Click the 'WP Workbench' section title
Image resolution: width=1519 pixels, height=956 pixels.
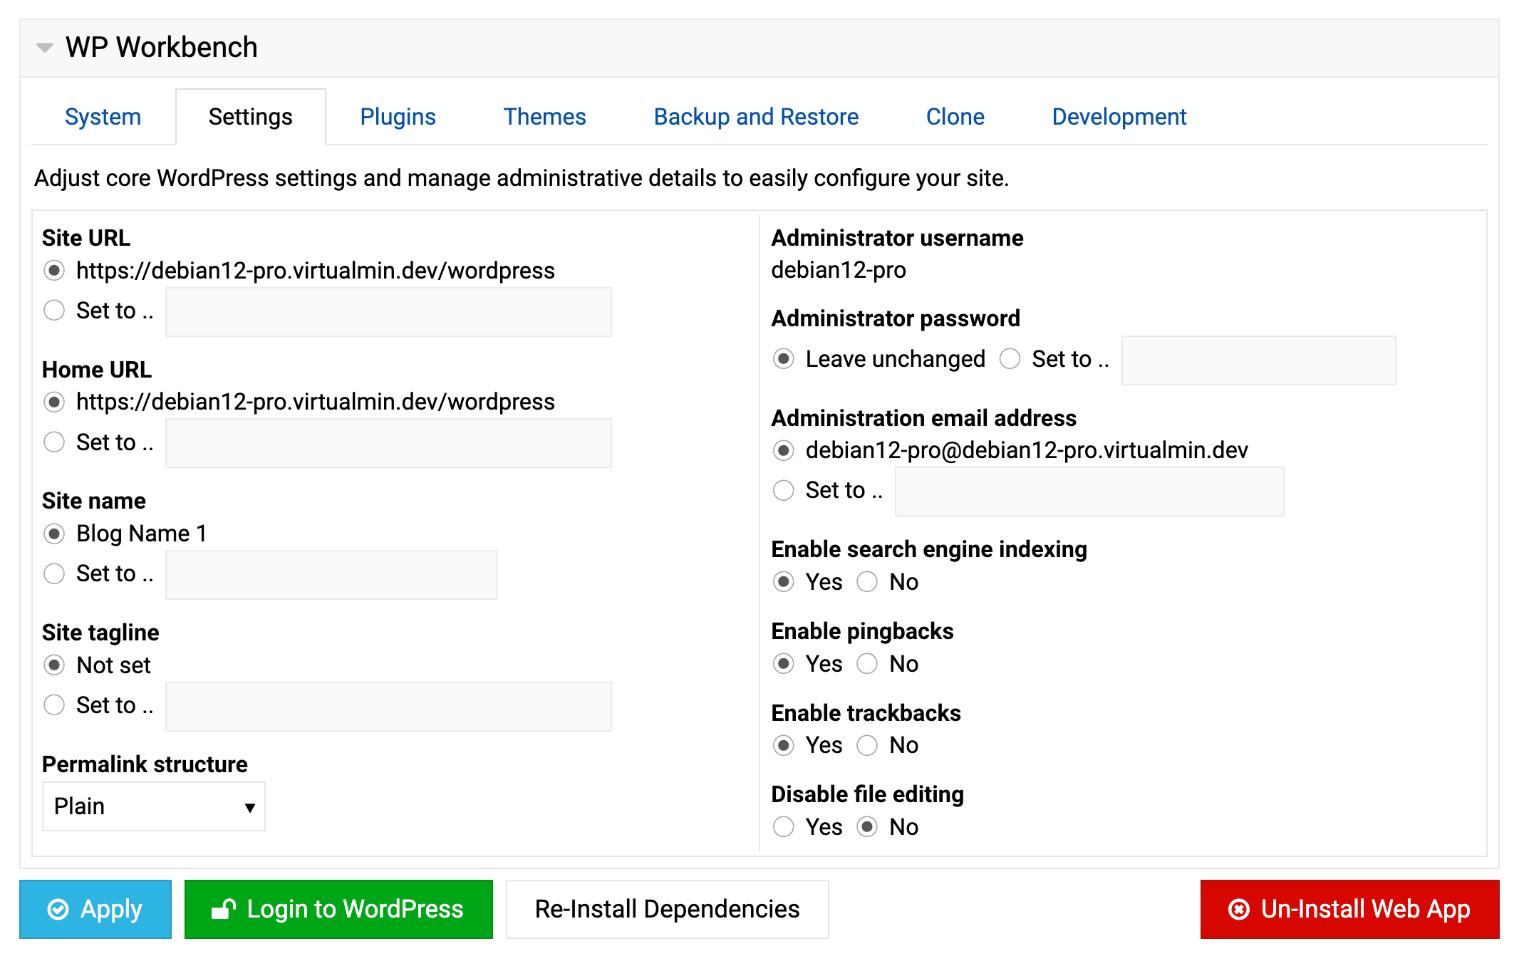click(x=162, y=48)
